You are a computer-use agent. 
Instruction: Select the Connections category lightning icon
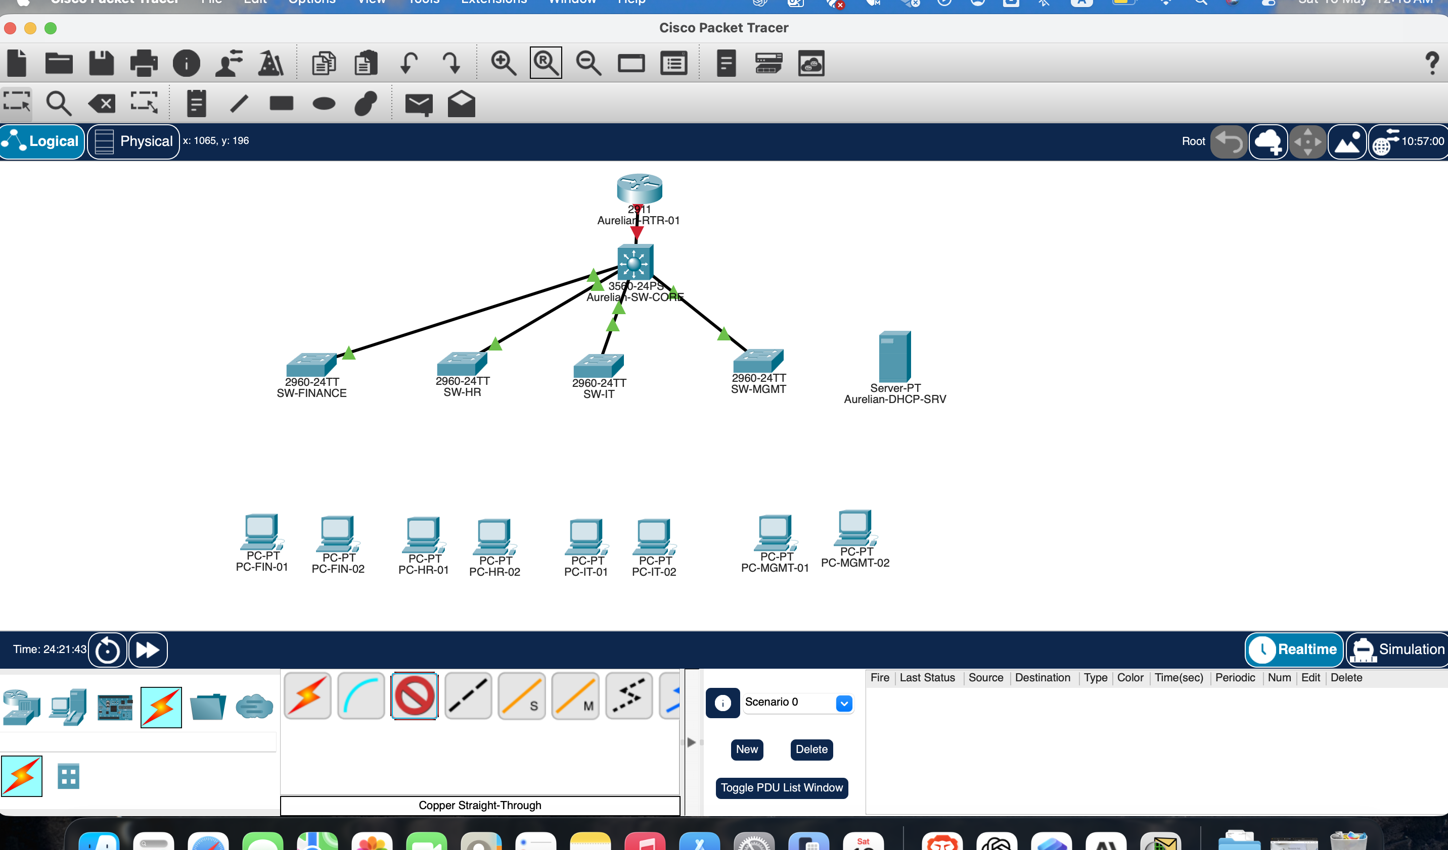point(161,707)
